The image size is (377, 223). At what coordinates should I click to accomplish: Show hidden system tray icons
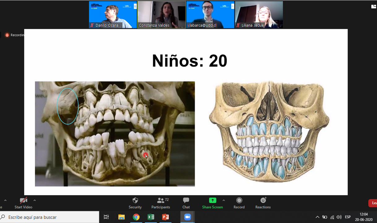pos(317,217)
